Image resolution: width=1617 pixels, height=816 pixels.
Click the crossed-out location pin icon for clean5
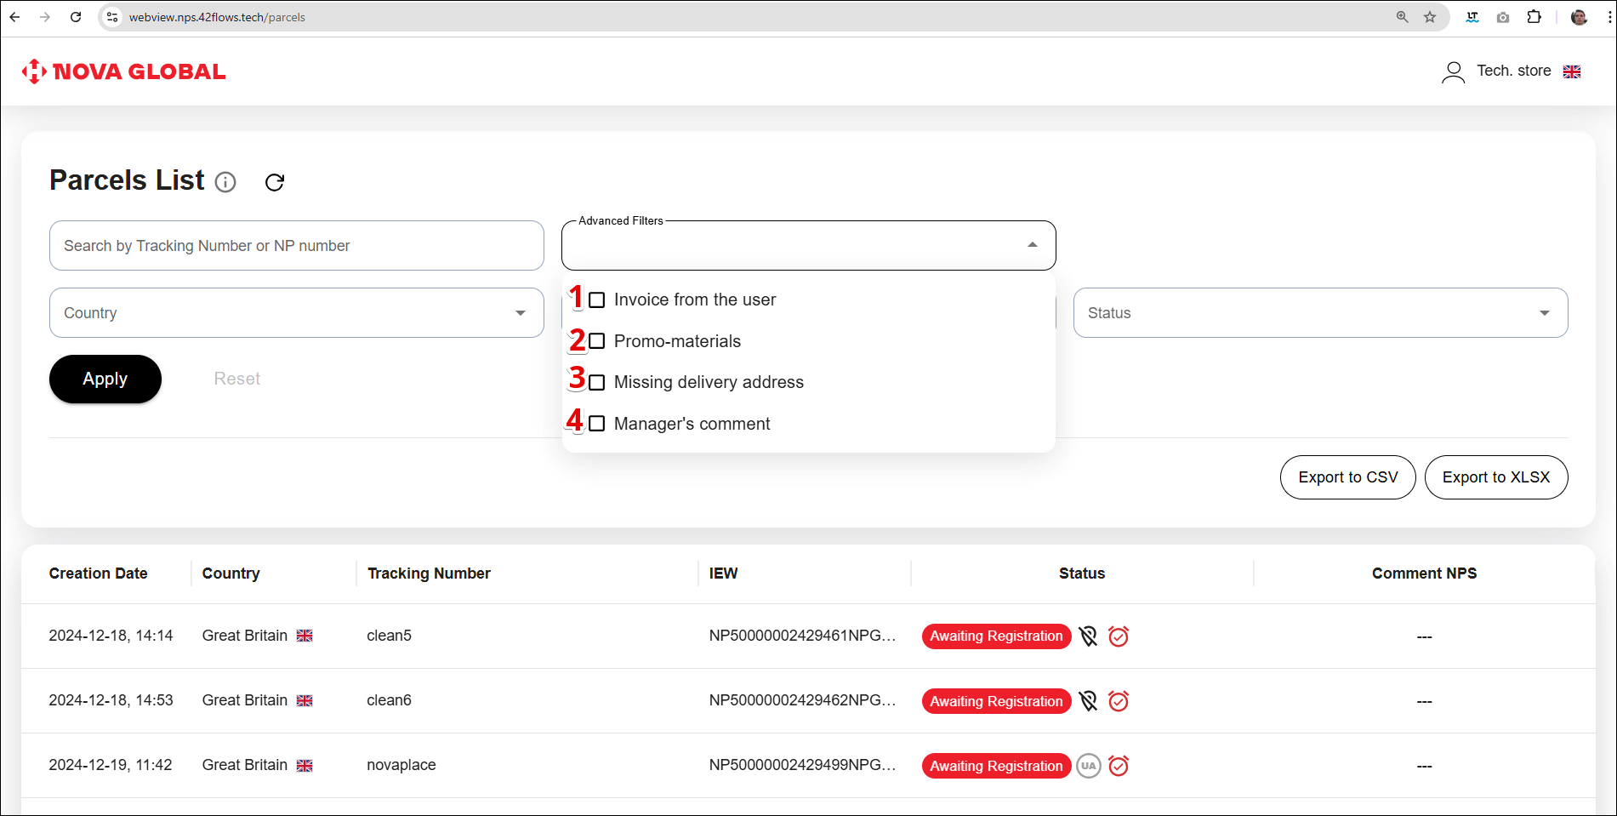(x=1088, y=636)
